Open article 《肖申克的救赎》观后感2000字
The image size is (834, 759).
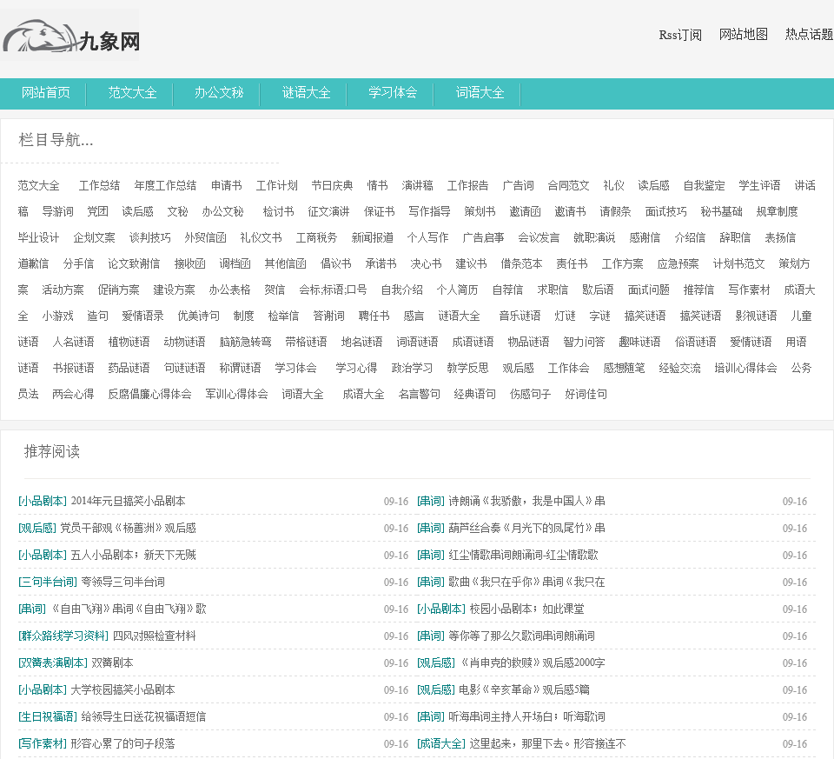(532, 662)
